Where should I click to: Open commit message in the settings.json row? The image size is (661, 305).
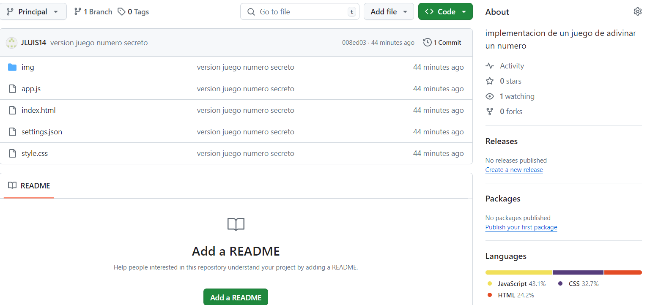[246, 132]
